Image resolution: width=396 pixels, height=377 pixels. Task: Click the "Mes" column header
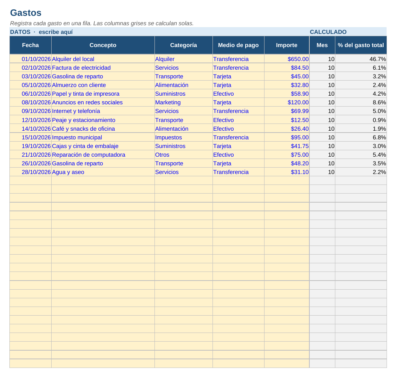322,45
